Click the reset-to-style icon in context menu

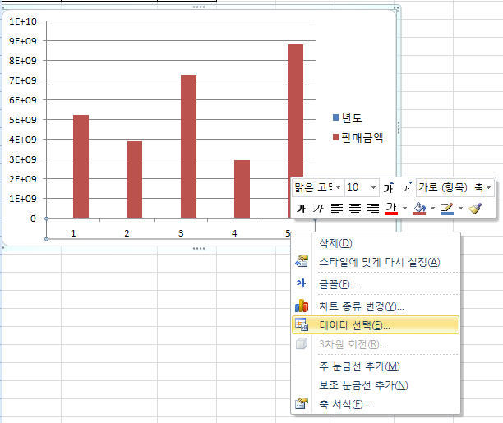click(302, 261)
